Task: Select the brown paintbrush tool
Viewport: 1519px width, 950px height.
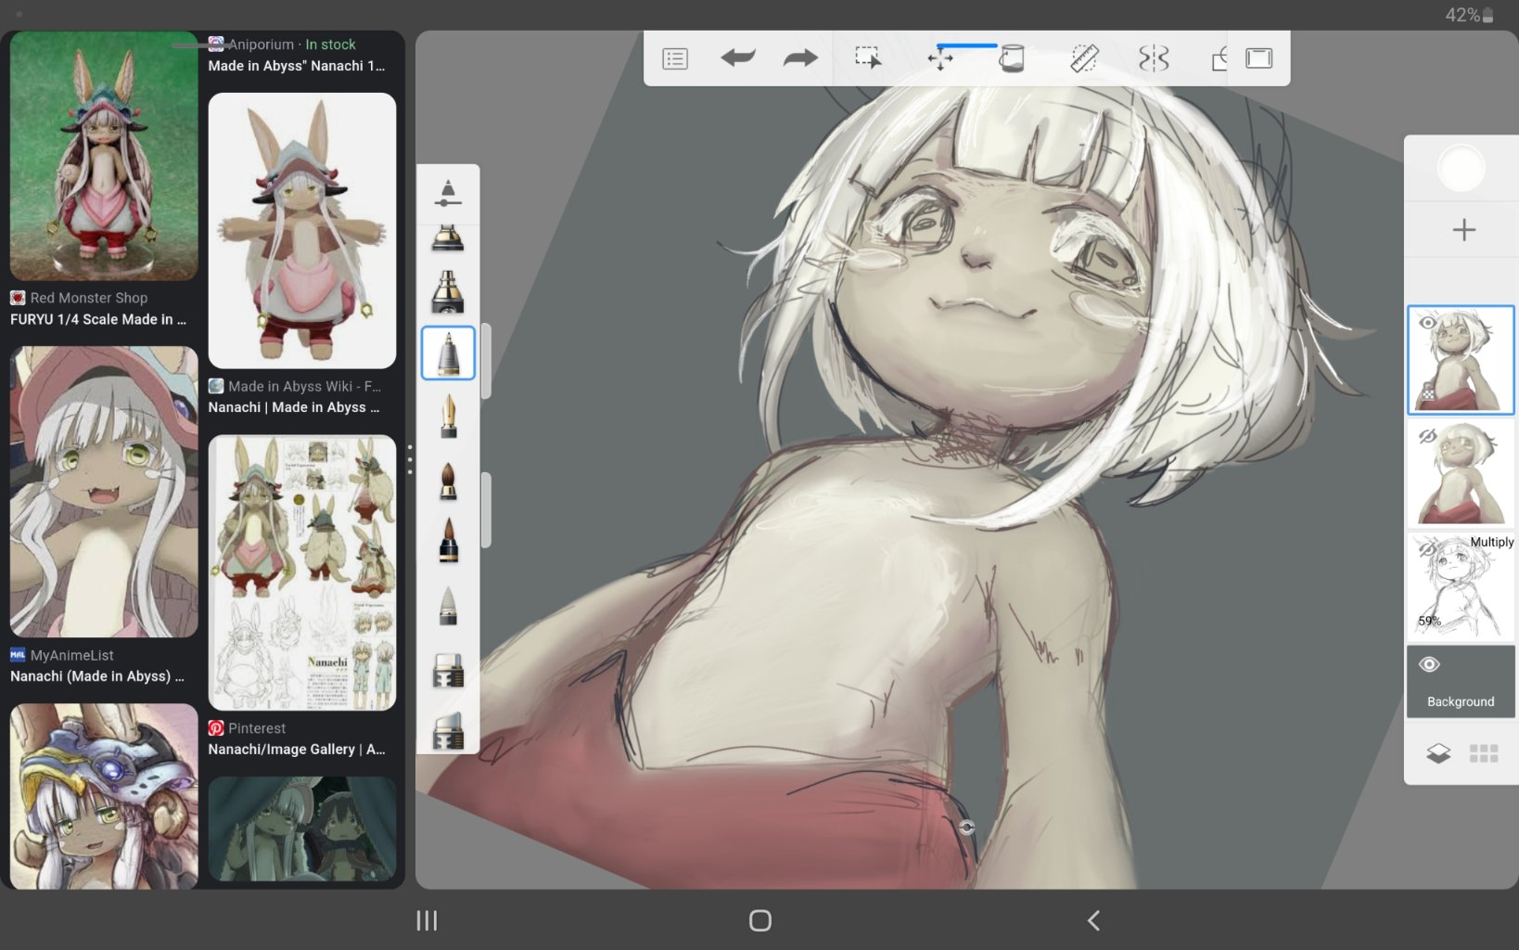Action: point(448,481)
